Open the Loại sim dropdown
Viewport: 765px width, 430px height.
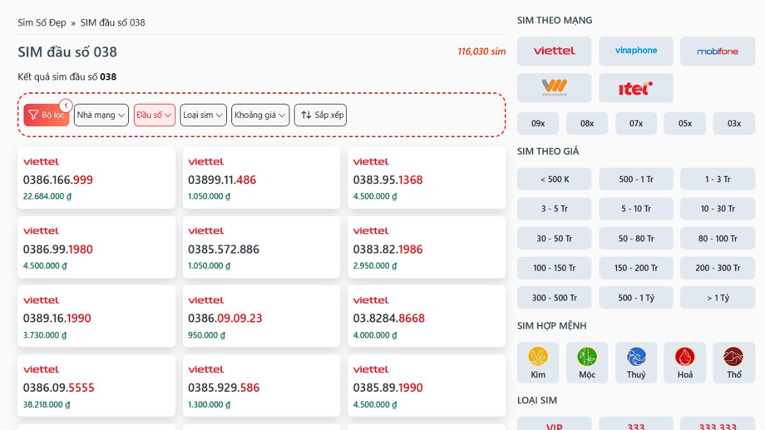coord(203,115)
